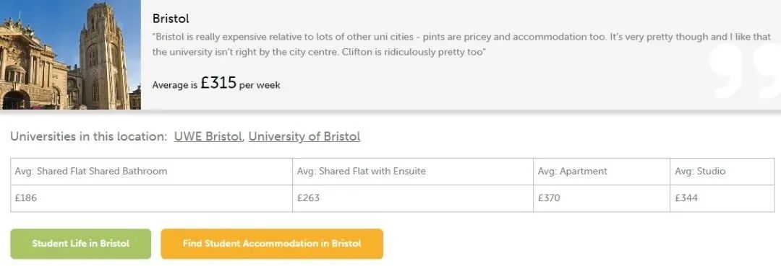Click the Bristol building photo thumbnail
The height and width of the screenshot is (266, 781).
pyautogui.click(x=70, y=55)
